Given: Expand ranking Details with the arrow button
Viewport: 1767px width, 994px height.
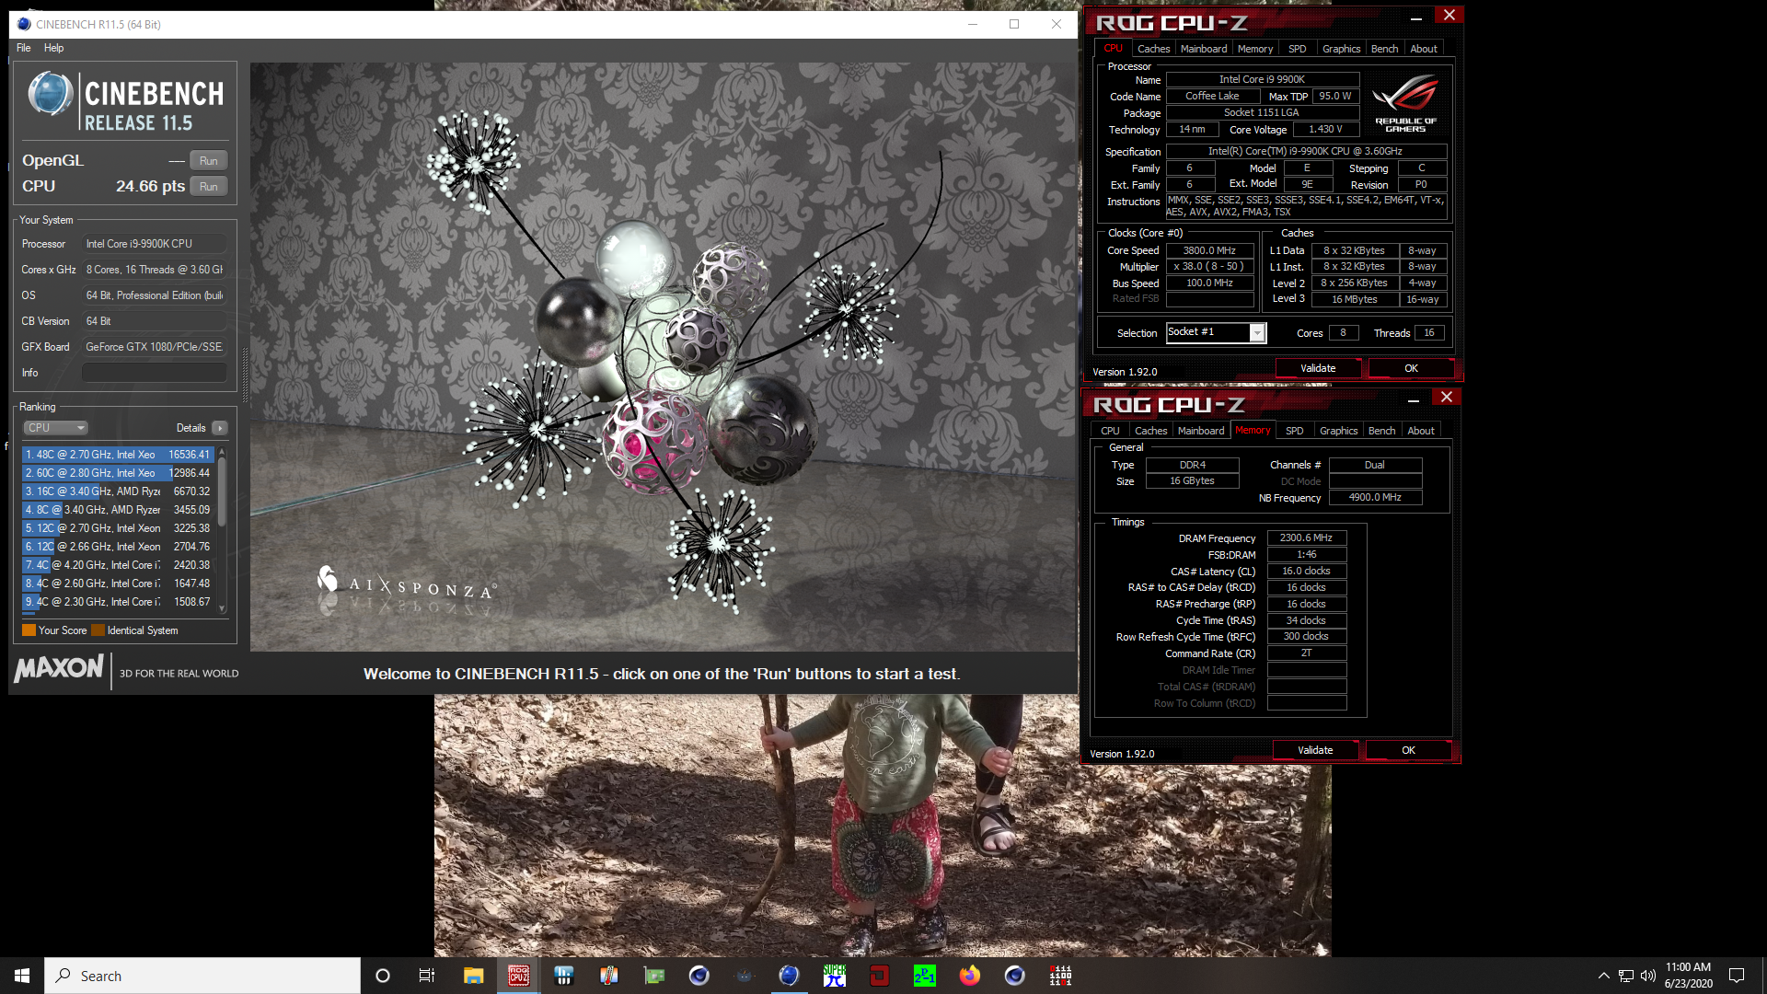Looking at the screenshot, I should click(220, 428).
